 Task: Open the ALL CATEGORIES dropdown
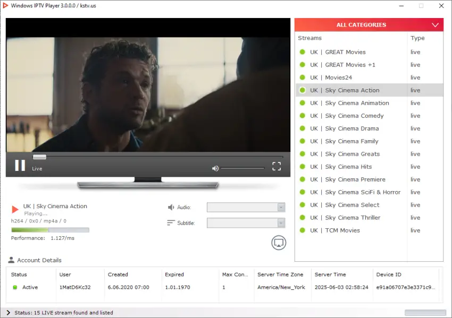coord(369,25)
